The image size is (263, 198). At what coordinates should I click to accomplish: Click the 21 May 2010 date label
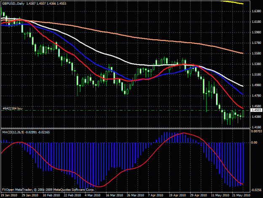coord(241,195)
